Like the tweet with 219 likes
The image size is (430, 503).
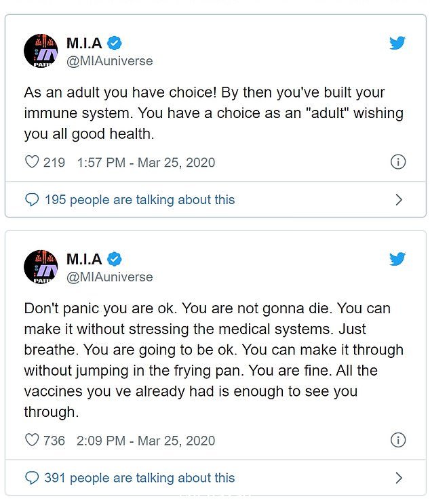coord(32,161)
